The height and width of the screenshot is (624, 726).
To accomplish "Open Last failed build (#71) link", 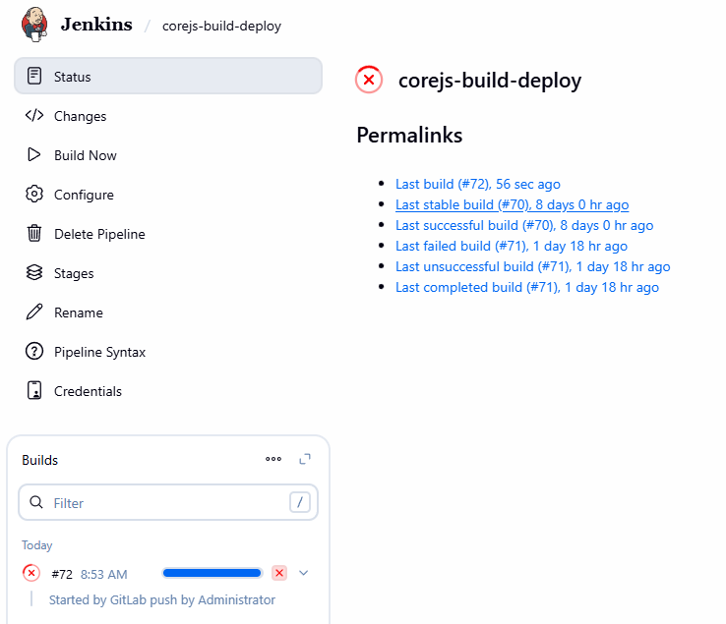I will click(511, 246).
